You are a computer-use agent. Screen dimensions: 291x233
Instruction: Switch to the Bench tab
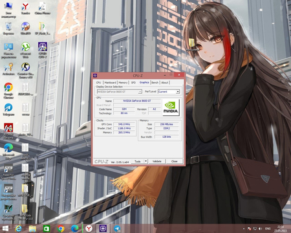(155, 82)
